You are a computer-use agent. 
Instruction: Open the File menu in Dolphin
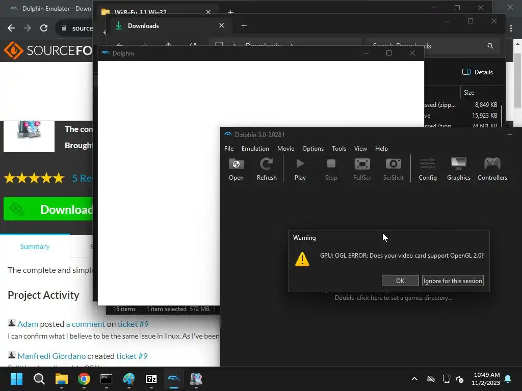229,149
